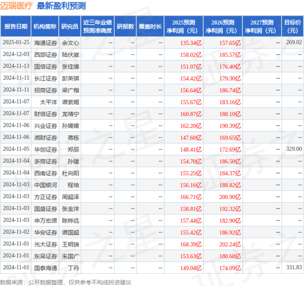
Task: Click the value 154.70亿
Action: pos(191,162)
